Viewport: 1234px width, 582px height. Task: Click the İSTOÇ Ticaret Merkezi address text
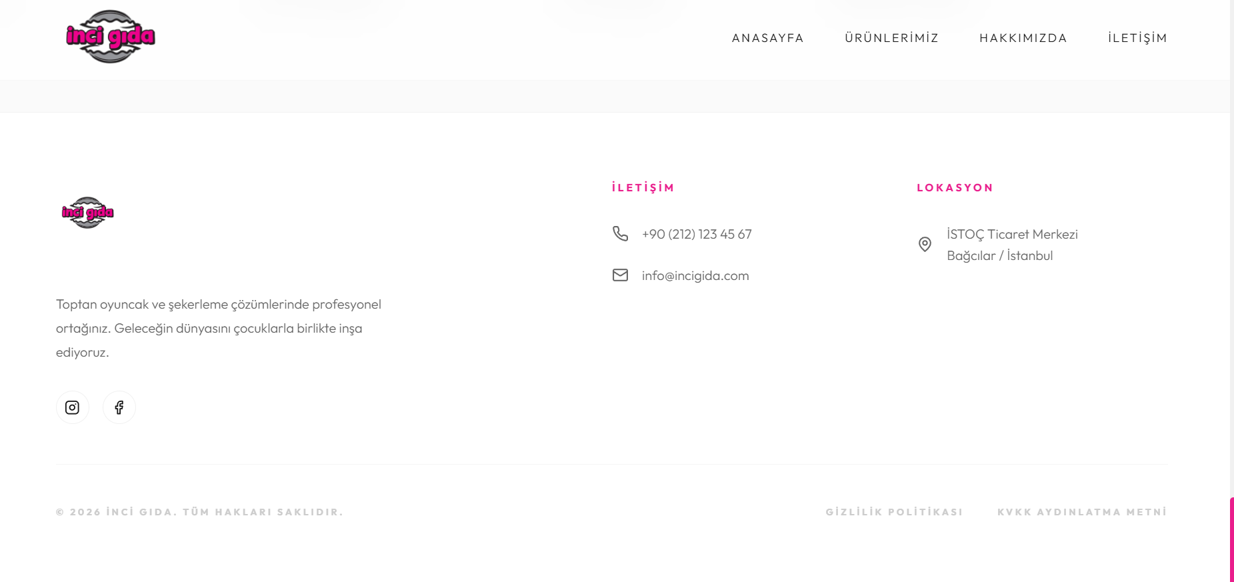tap(1012, 235)
